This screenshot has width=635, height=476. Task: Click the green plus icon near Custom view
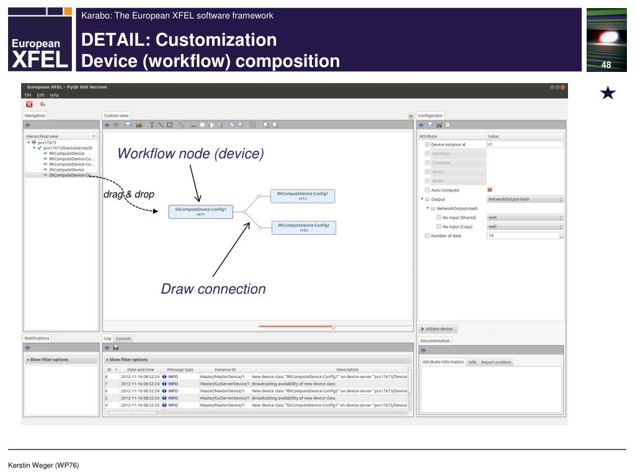411,116
